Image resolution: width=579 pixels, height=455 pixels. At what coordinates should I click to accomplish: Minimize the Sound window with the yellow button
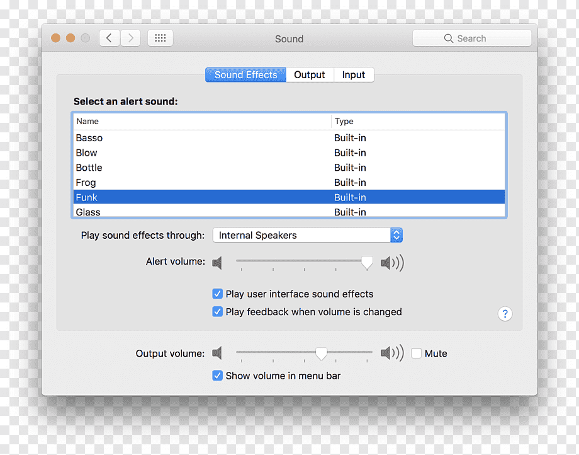coord(70,38)
